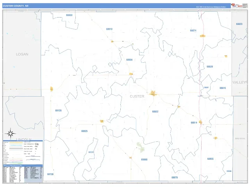This screenshot has width=250, height=187.
Task: Click the distance scale bar in legend
Action: 33,157
